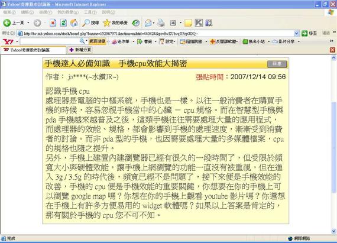
Task: Click the address bar URL field
Action: [158, 33]
